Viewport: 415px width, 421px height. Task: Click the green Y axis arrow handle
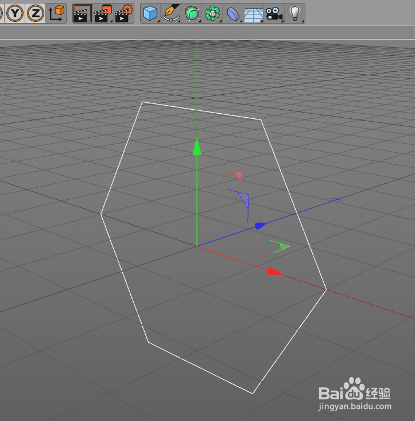(x=197, y=146)
